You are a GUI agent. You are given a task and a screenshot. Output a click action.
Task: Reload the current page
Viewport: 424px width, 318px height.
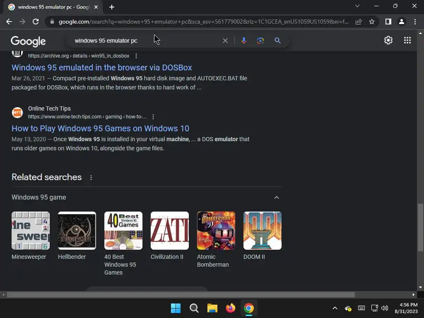(36, 22)
